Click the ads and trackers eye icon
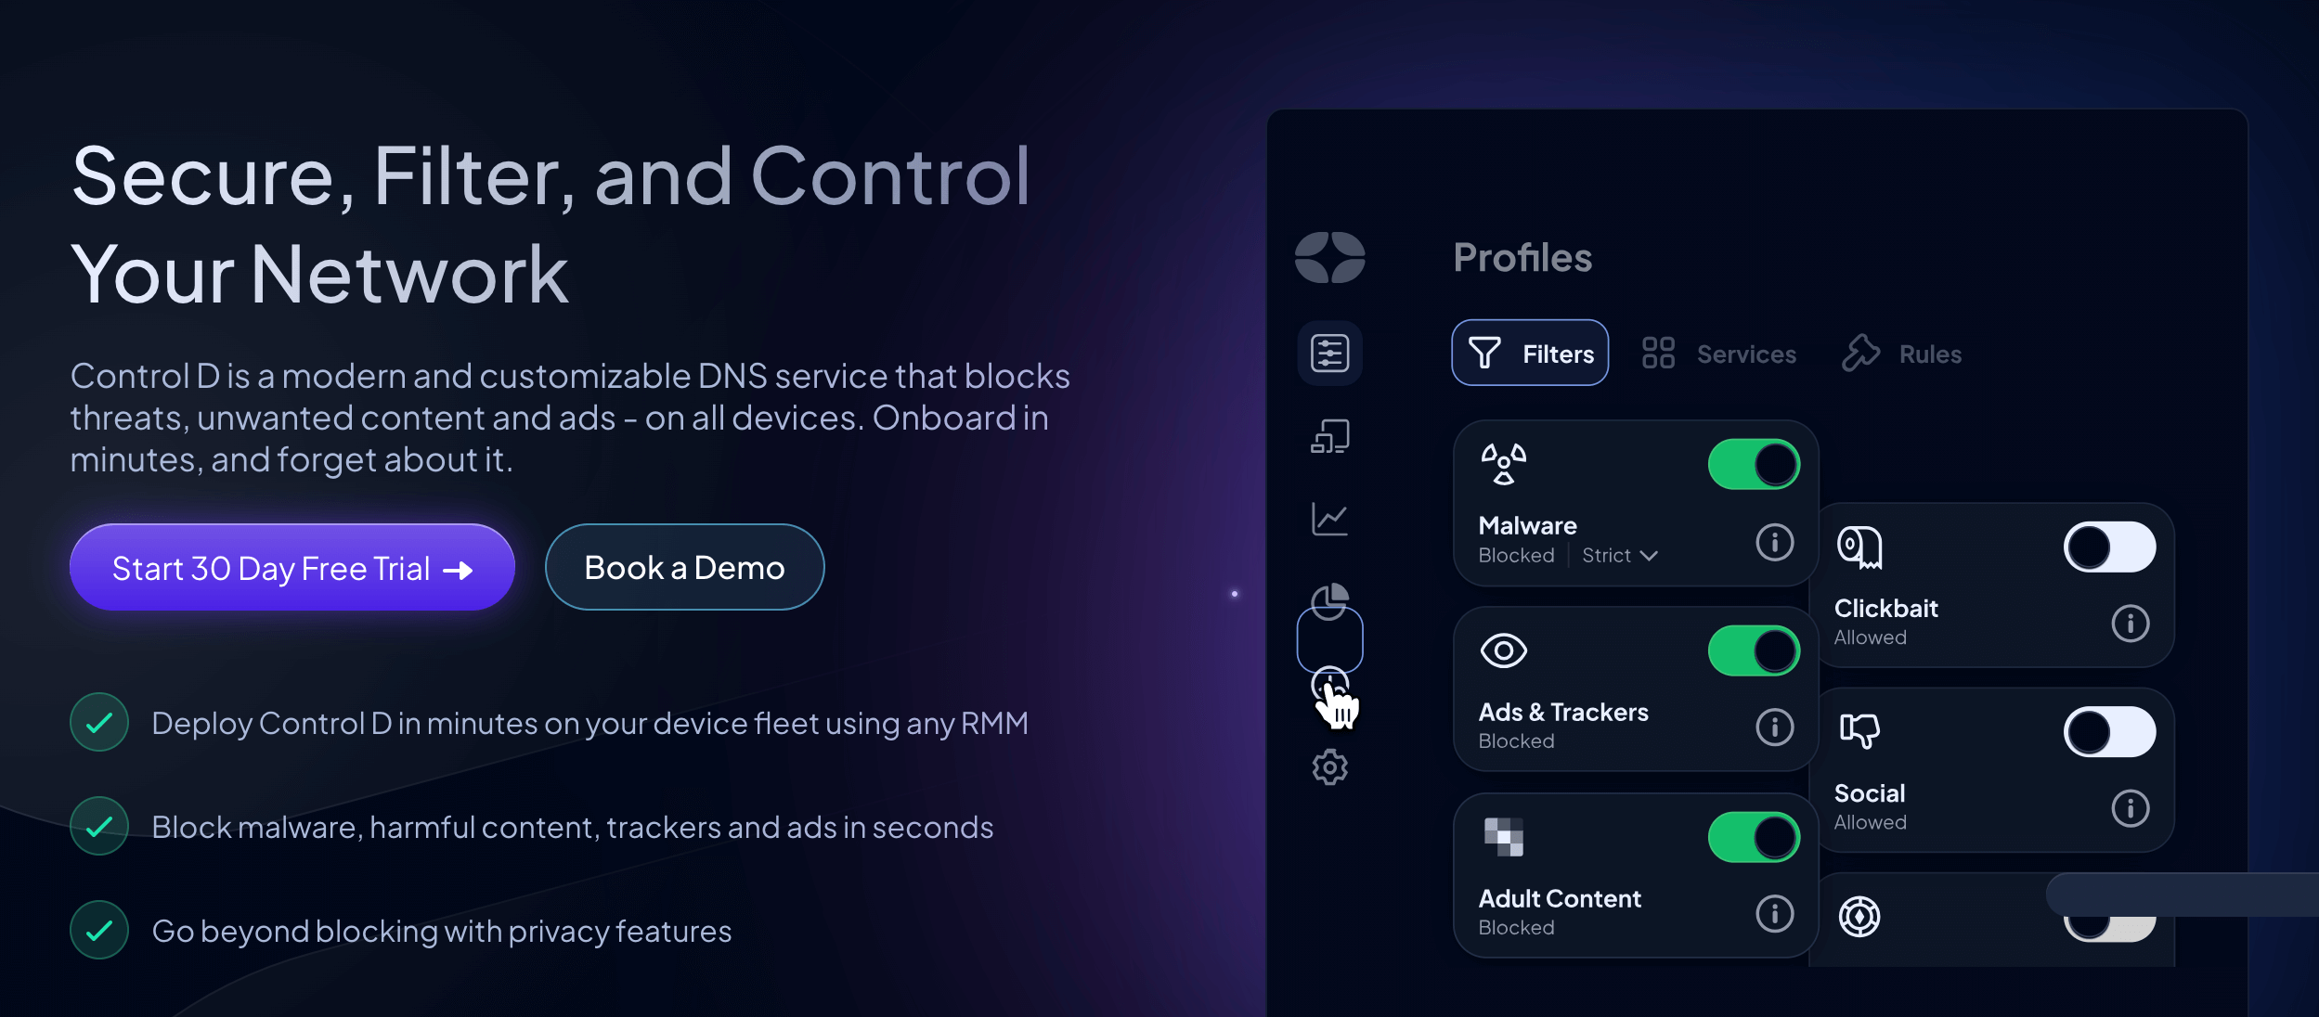Viewport: 2319px width, 1017px height. click(1501, 650)
